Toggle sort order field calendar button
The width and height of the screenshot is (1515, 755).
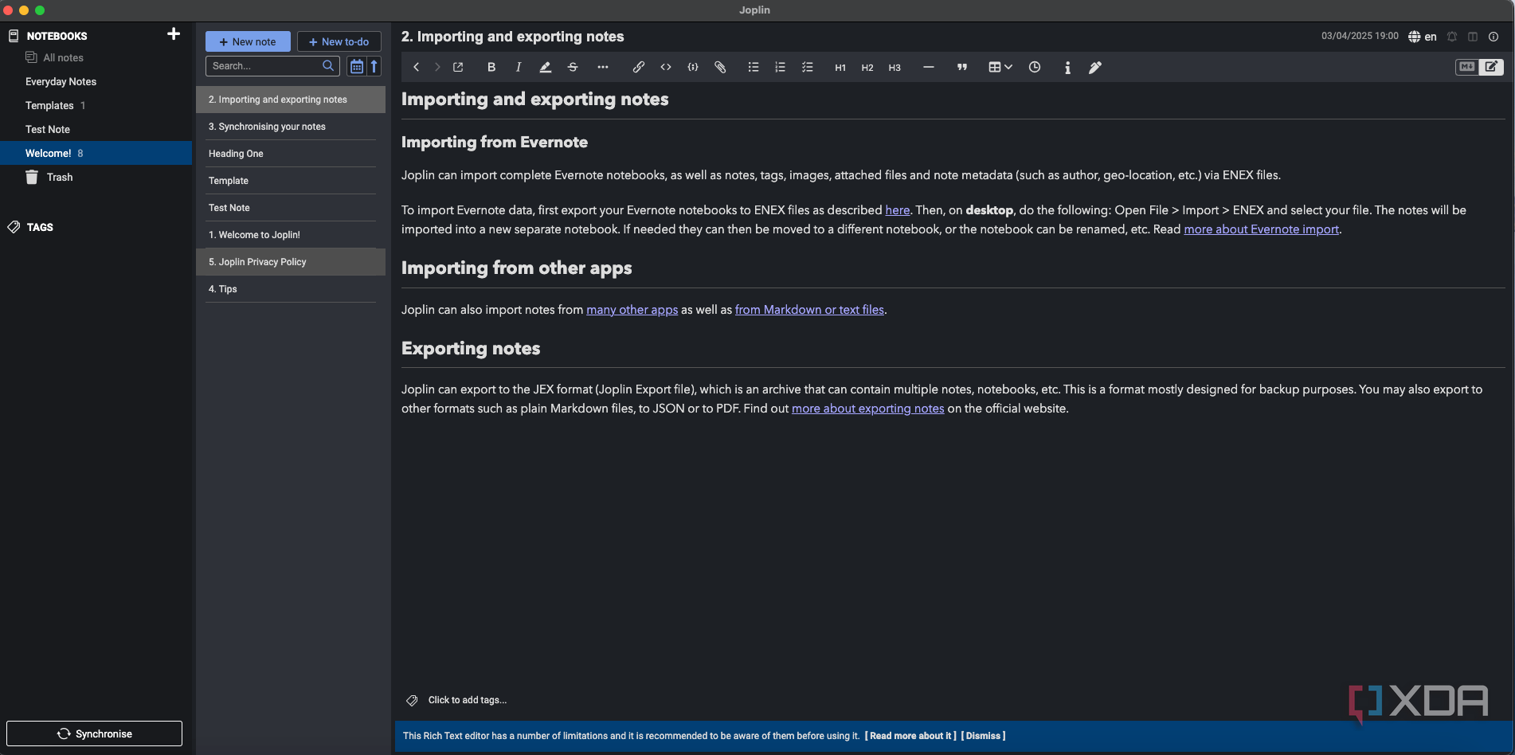pos(357,66)
